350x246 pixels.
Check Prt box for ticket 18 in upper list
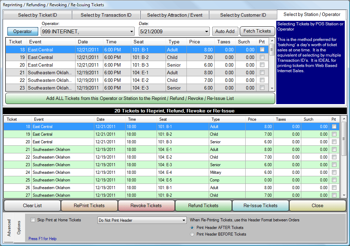(262, 50)
